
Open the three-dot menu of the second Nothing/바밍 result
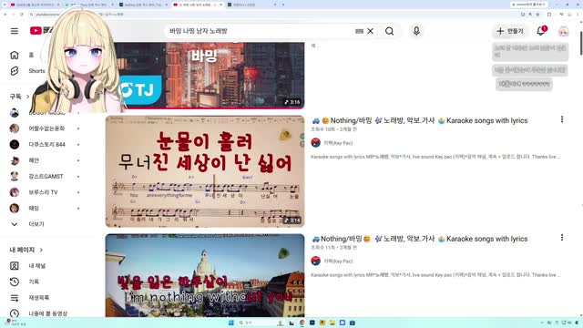(562, 238)
